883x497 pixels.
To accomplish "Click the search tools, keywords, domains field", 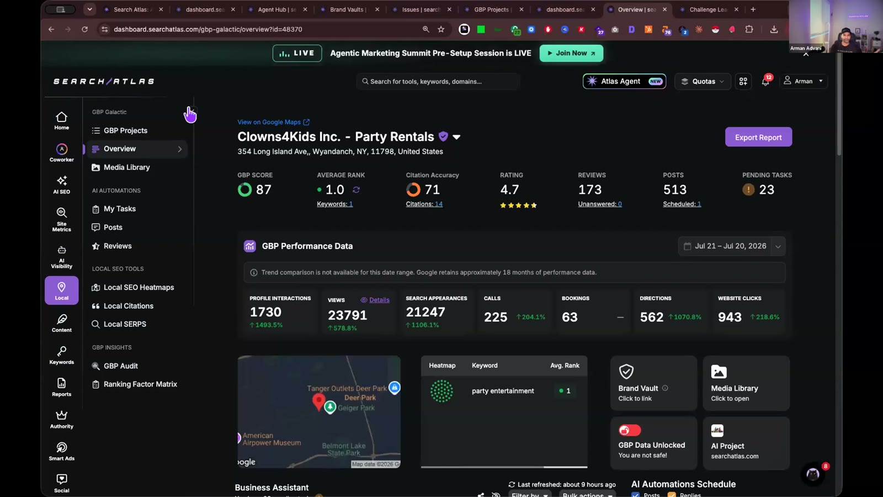I will click(438, 81).
